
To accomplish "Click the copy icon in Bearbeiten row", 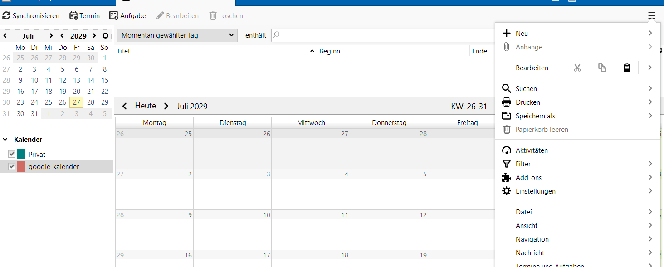I will point(602,68).
